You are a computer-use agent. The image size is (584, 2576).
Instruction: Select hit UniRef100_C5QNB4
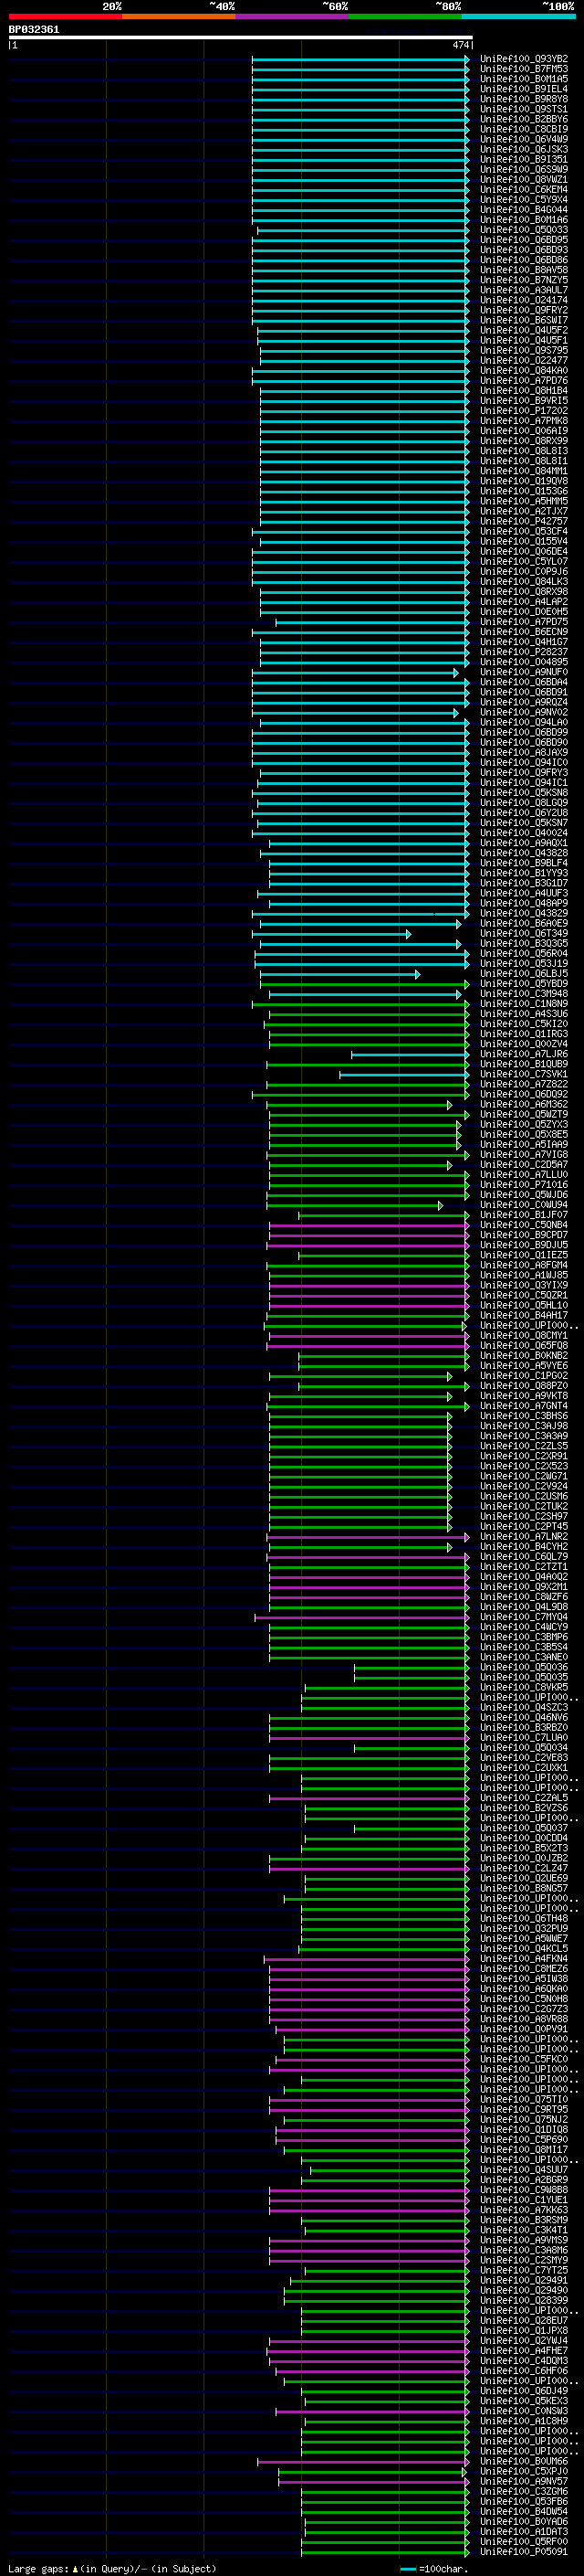tap(523, 1225)
